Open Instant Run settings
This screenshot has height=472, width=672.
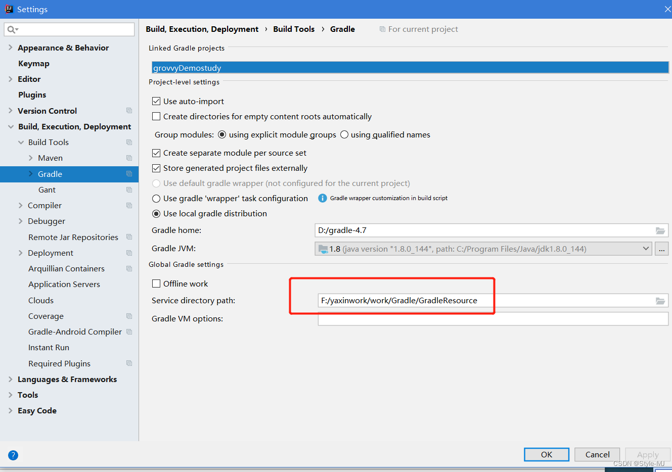pyautogui.click(x=49, y=347)
